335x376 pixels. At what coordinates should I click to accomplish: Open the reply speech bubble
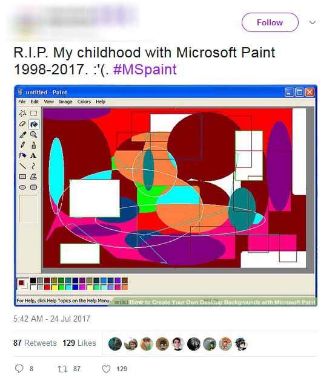[x=19, y=369]
